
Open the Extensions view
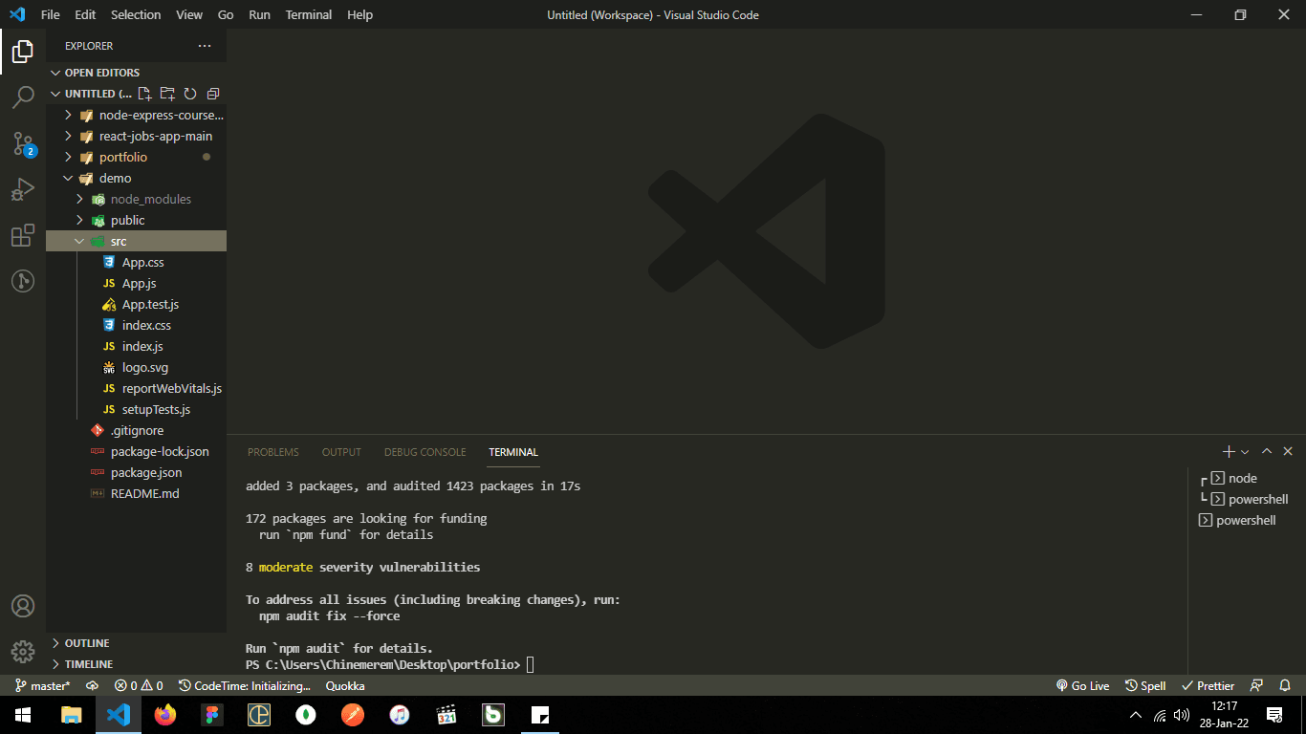pos(23,235)
